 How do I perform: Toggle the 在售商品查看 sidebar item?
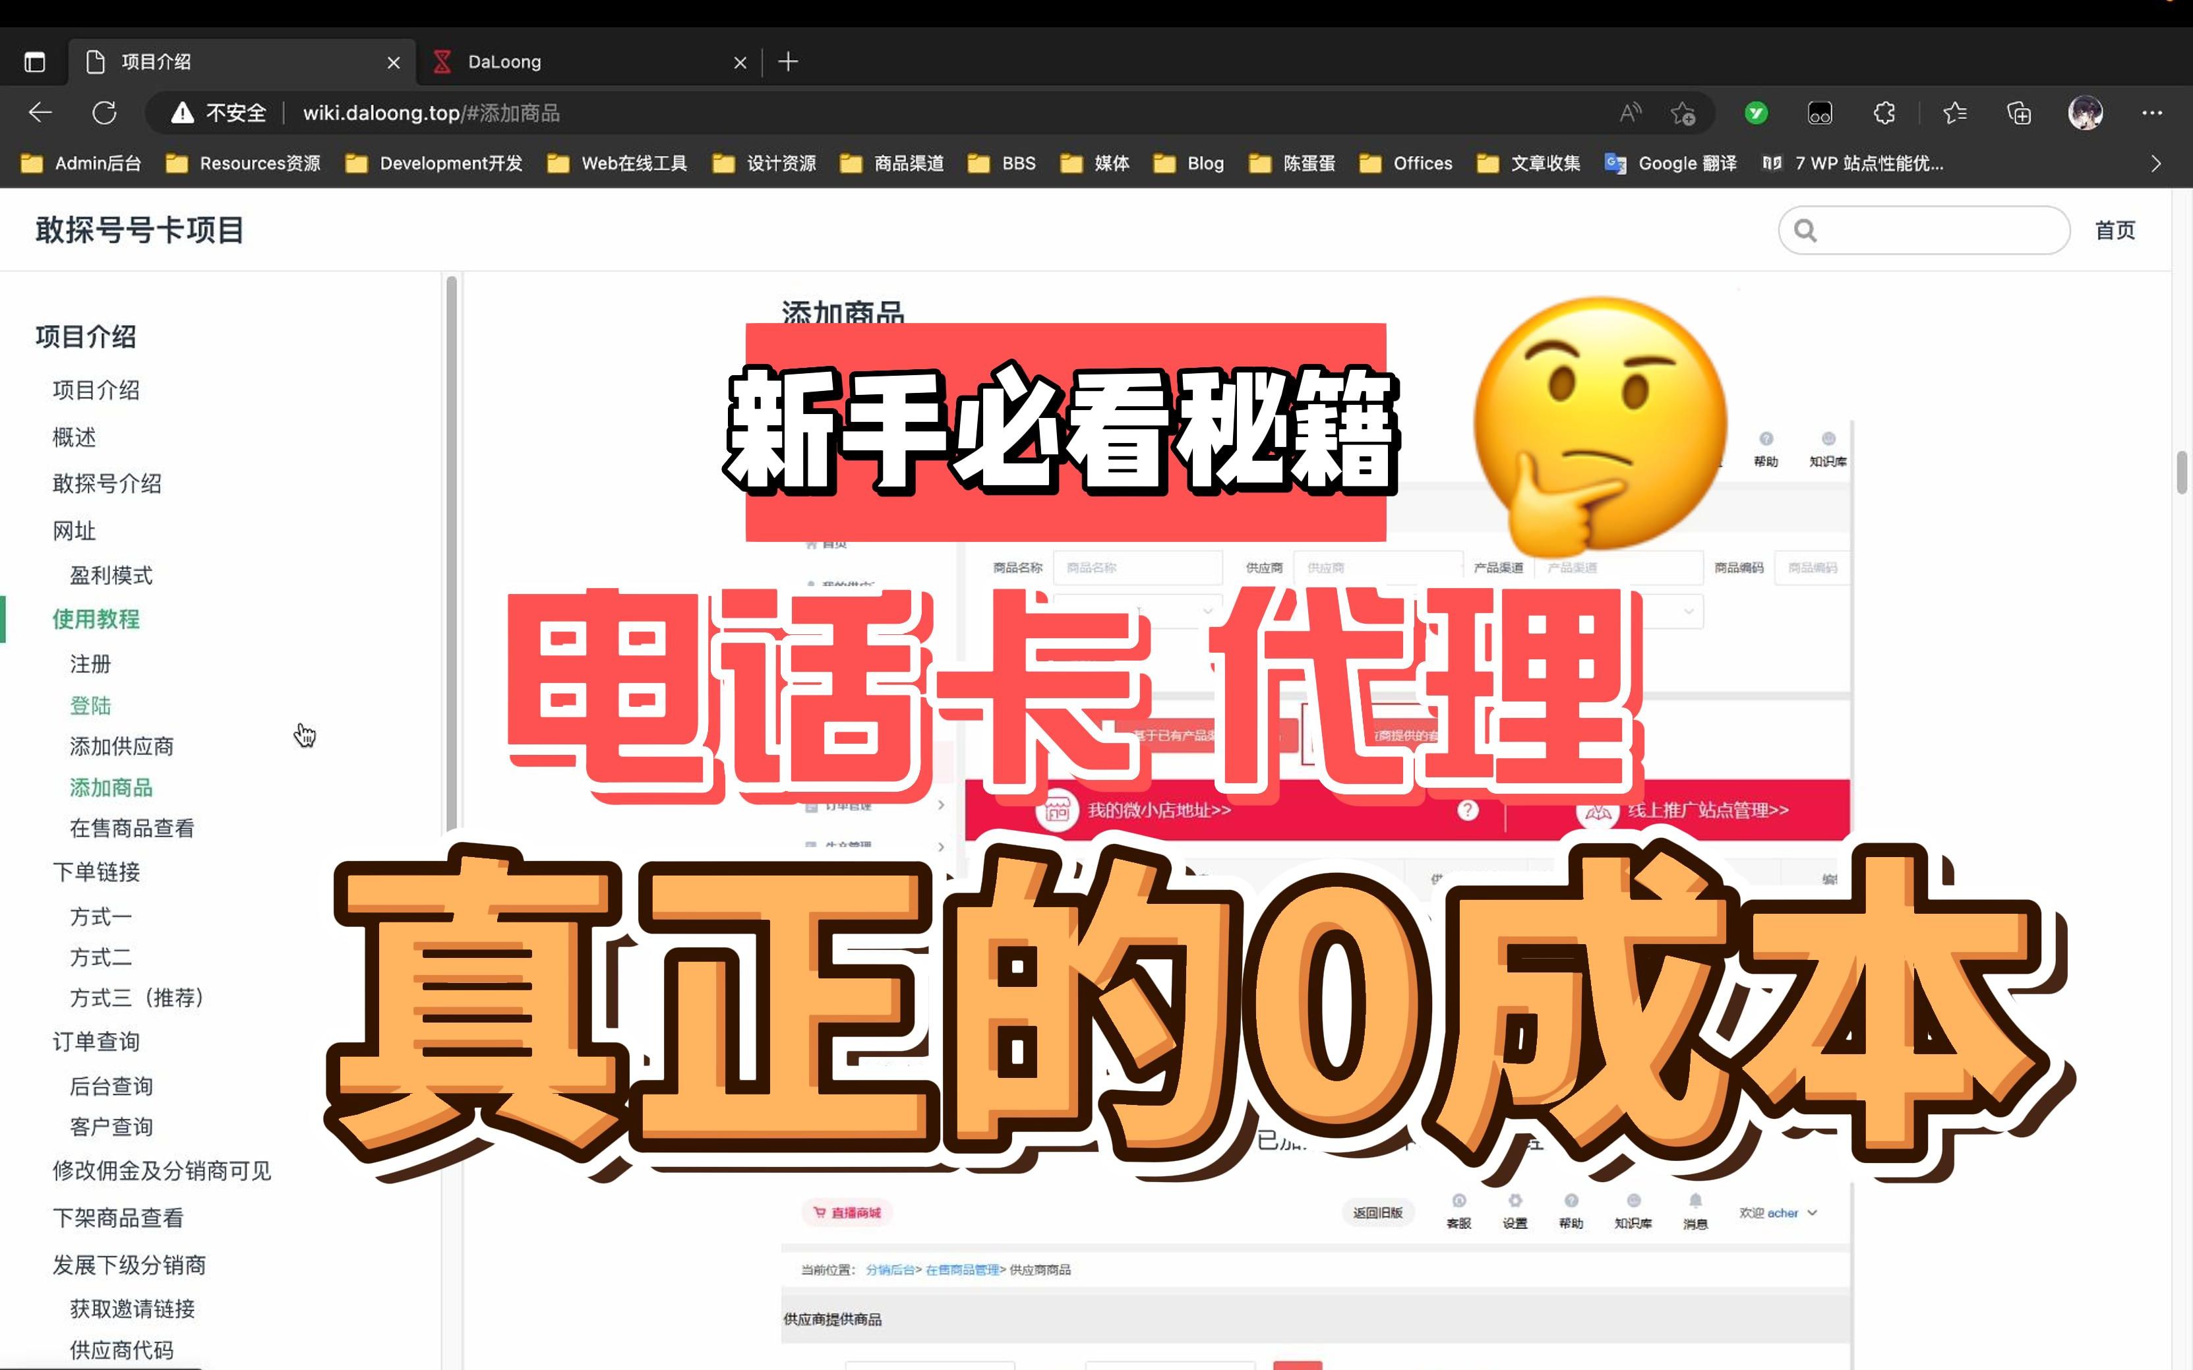[131, 827]
